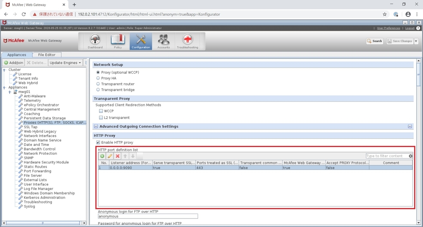Open the User Preferences link
Screen dimensions: 423x227
(x=388, y=28)
